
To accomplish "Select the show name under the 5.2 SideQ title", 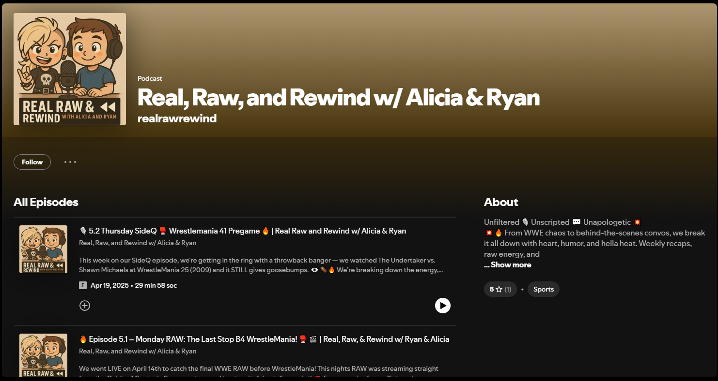I will [138, 243].
